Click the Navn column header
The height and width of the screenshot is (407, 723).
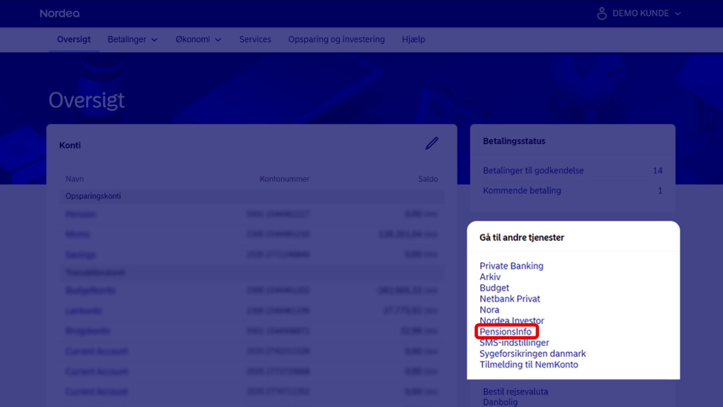click(75, 179)
